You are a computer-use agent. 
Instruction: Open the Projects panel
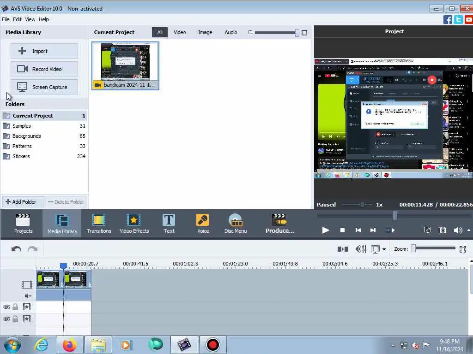click(x=23, y=224)
